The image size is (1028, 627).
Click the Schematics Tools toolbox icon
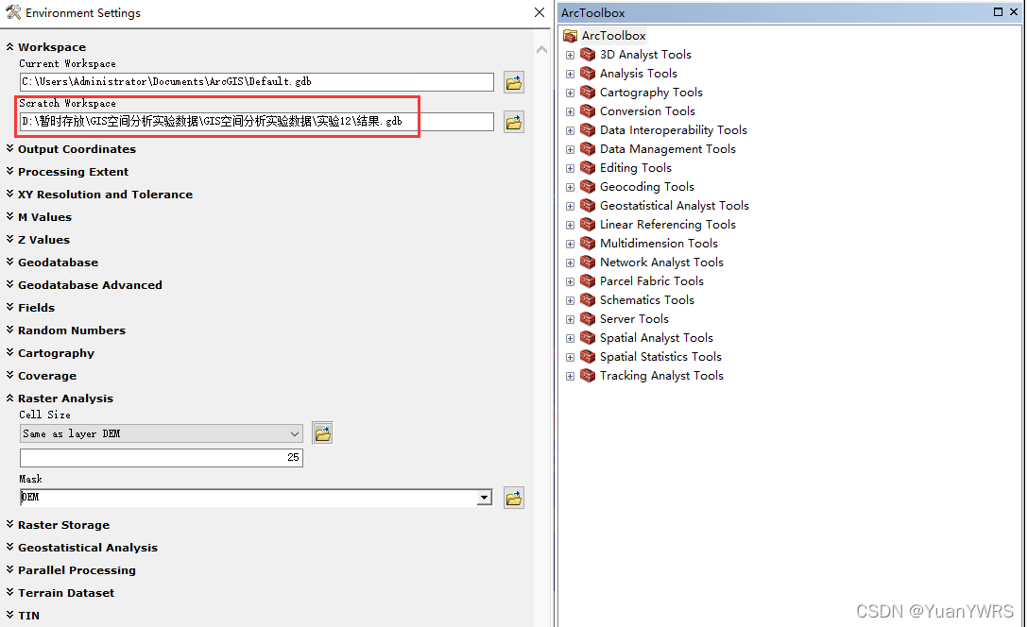click(x=588, y=300)
